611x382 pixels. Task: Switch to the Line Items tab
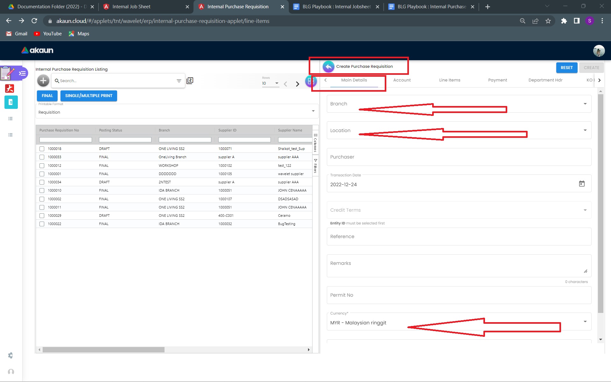point(449,80)
